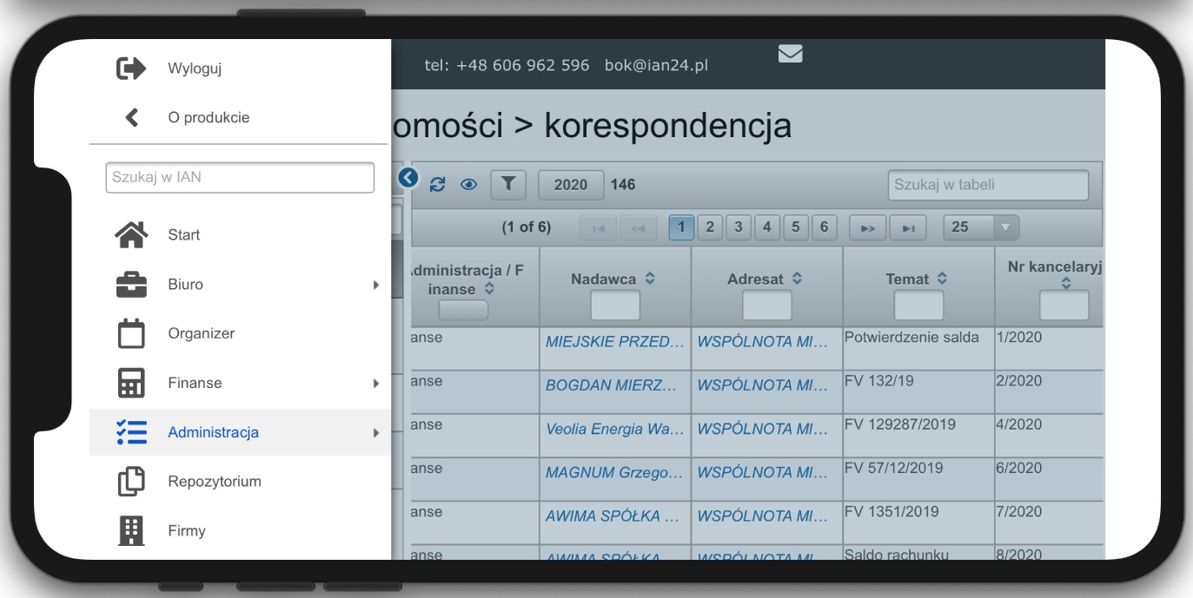Open the table filter funnel button
Screen dimensions: 1193x598
point(508,184)
